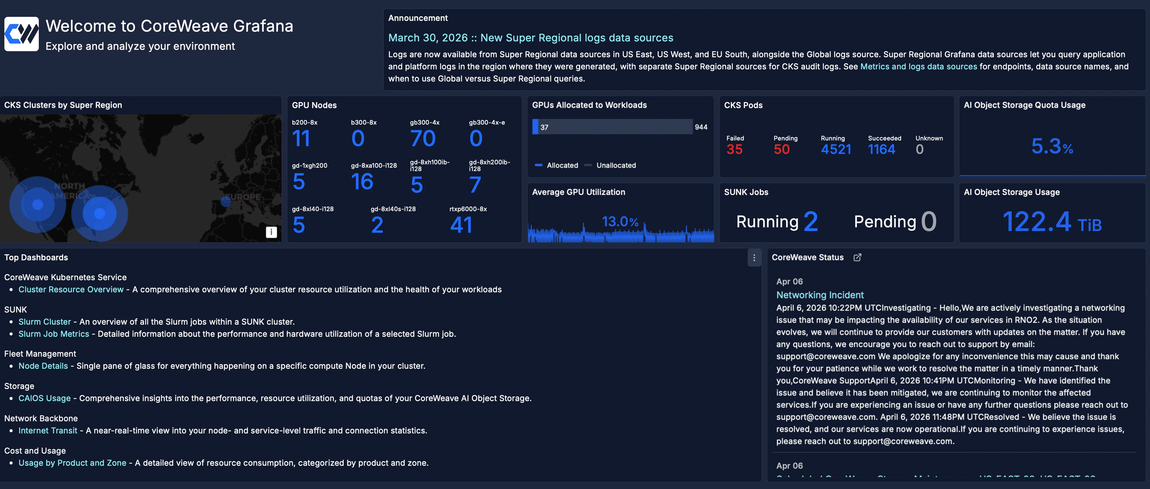This screenshot has height=489, width=1150.
Task: Open the Slurm Cluster dashboard link
Action: [x=45, y=322]
